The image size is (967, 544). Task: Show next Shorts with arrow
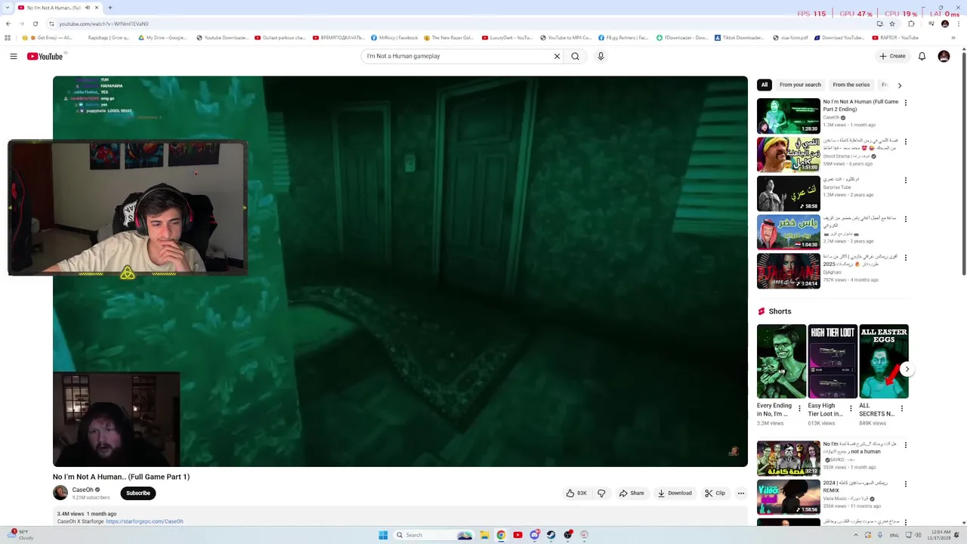[x=907, y=369]
